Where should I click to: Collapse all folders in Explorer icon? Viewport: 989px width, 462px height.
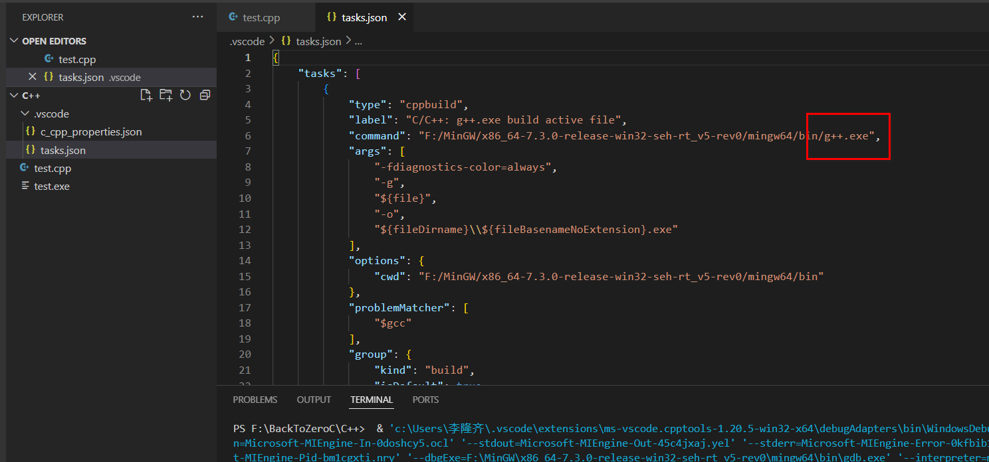point(205,95)
